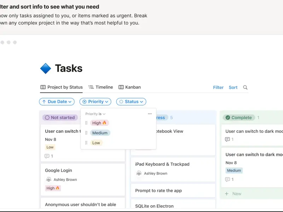Open the three-dot menu in Priority popup
The image size is (283, 212).
[x=150, y=114]
